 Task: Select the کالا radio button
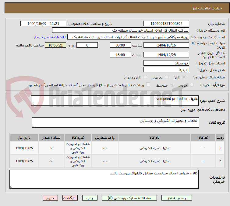pos(184,77)
